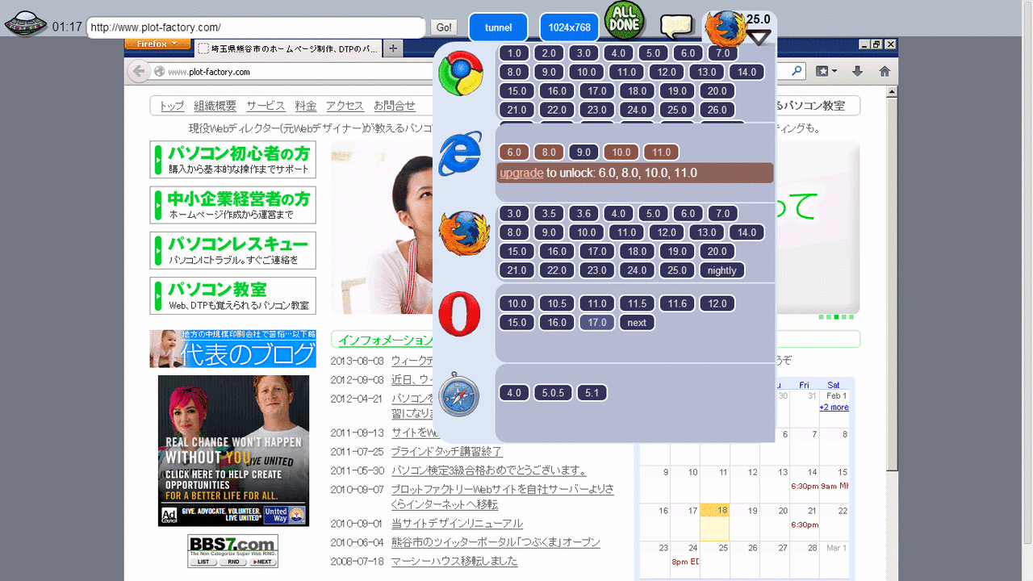Open the 1024x768 resolution button
Screen dimensions: 1033x581
coord(569,27)
